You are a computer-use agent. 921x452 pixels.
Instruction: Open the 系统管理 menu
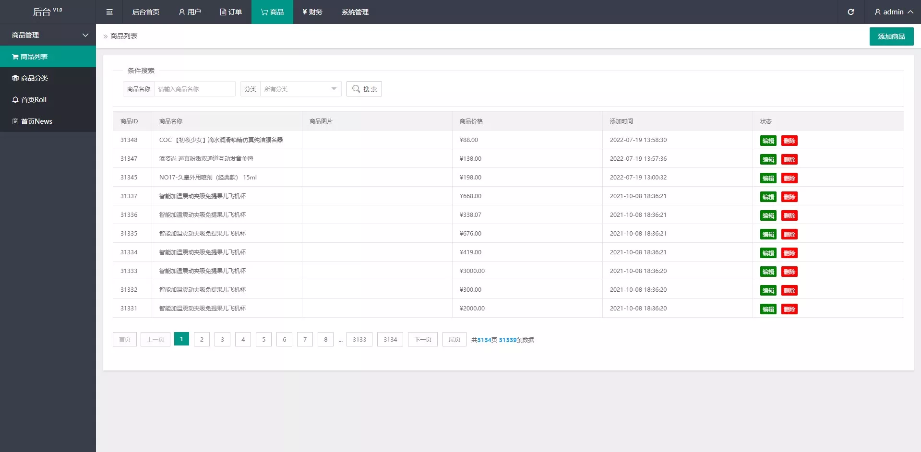click(355, 12)
